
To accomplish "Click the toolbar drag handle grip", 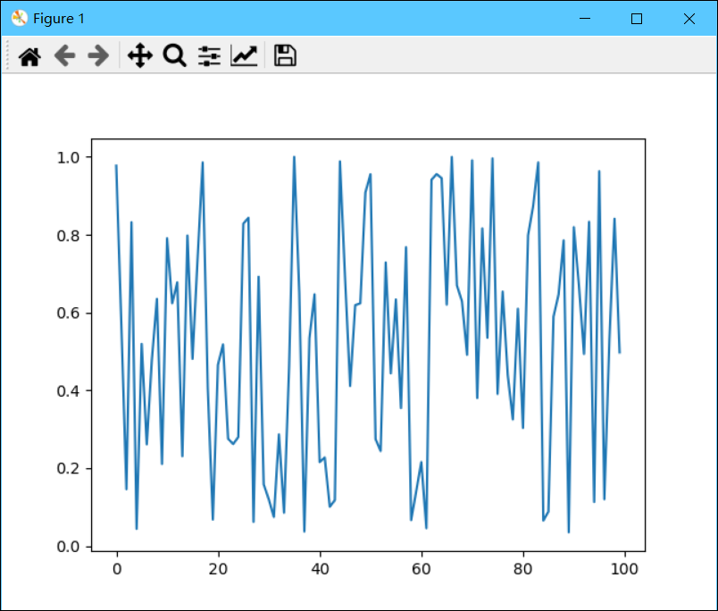I will 7,55.
